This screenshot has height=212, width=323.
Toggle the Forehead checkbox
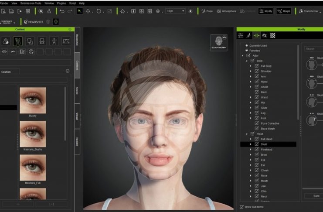pyautogui.click(x=257, y=149)
